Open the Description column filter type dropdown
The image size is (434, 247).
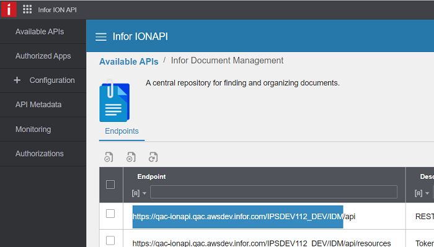click(x=422, y=193)
